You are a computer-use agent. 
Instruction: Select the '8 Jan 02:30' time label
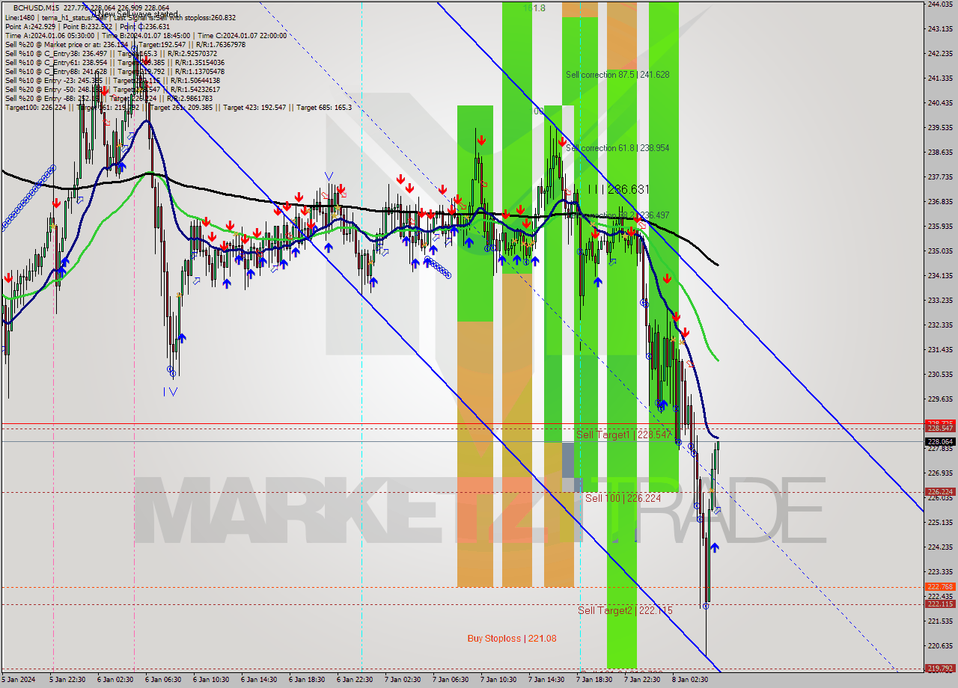pos(690,680)
